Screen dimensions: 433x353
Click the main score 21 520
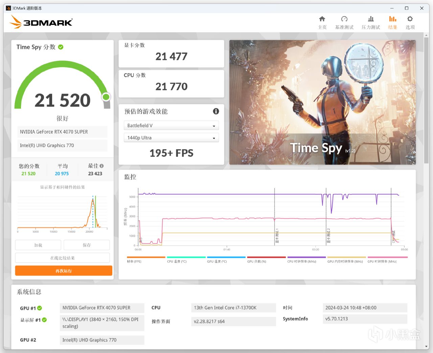63,101
